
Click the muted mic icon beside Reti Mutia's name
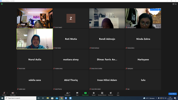pos(54,48)
